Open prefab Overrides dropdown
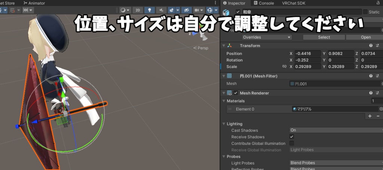 (267, 37)
